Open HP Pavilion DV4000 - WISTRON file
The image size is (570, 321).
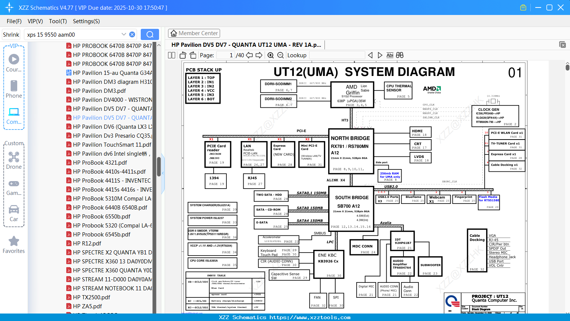(x=109, y=100)
